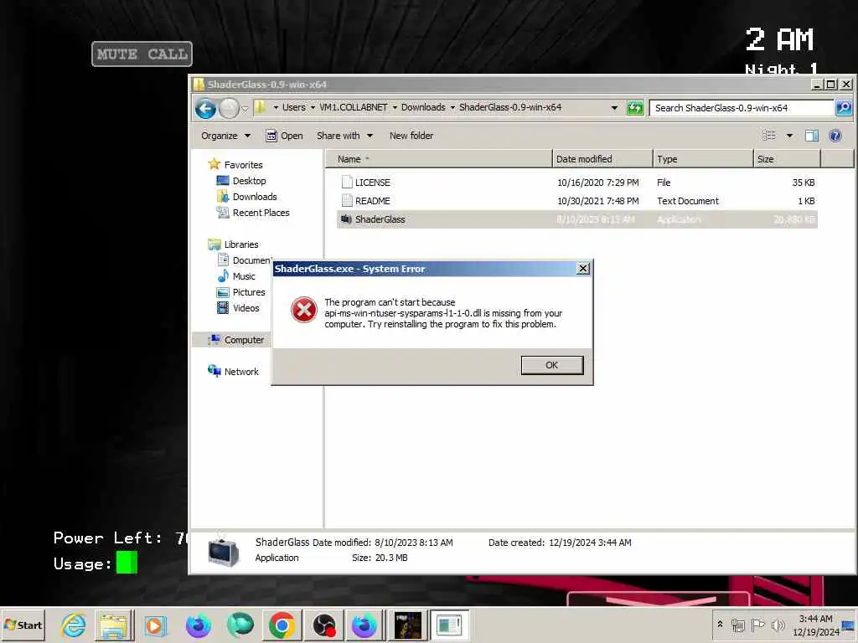Viewport: 858px width, 643px height.
Task: Sort files by Date modified column
Action: point(602,159)
